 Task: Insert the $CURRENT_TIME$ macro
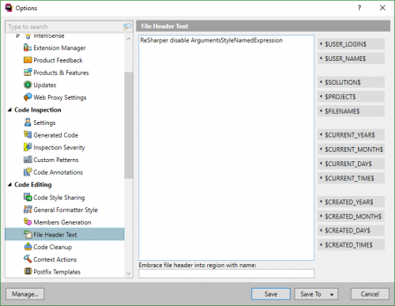(x=351, y=178)
